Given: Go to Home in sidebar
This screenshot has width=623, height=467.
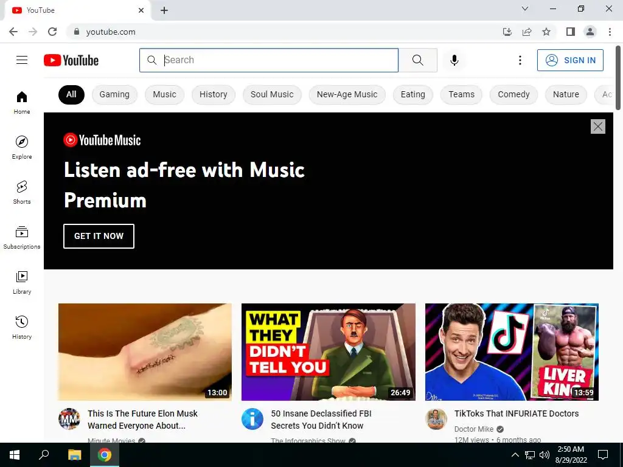Looking at the screenshot, I should pos(22,103).
